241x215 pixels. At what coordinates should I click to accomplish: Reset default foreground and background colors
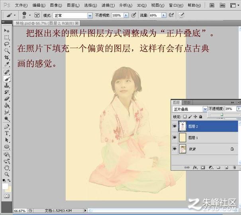pos(4,180)
